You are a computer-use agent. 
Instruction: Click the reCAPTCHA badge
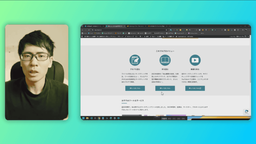(246, 112)
